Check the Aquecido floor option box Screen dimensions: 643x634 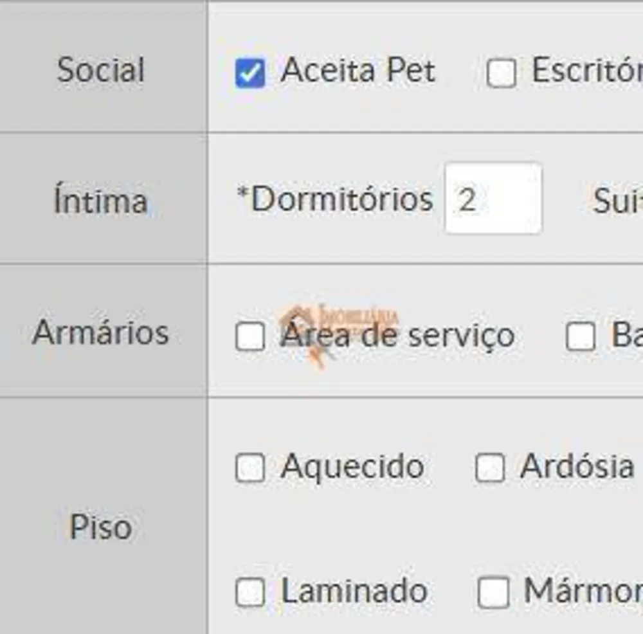pos(249,467)
